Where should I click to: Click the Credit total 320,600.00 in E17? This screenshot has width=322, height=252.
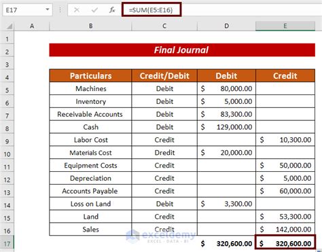click(285, 242)
